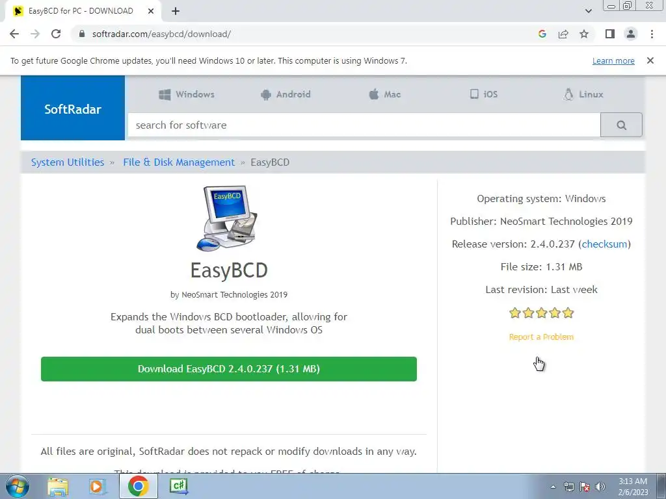This screenshot has width=666, height=499.
Task: Expand the tab search chevron
Action: [588, 11]
